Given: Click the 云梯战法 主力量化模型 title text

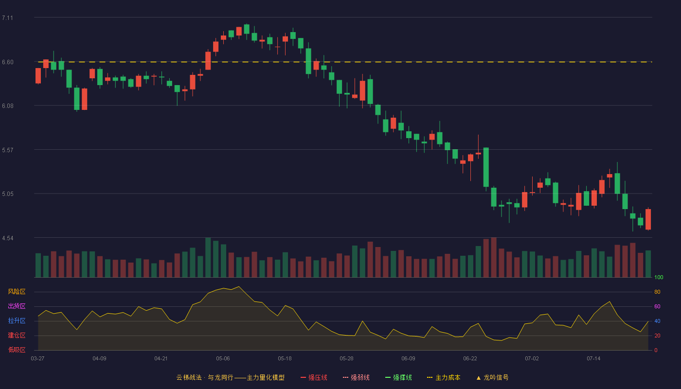Looking at the screenshot, I should point(231,377).
